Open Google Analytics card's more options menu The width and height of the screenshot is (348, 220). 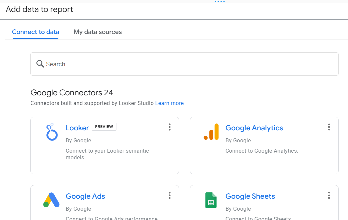(x=329, y=127)
